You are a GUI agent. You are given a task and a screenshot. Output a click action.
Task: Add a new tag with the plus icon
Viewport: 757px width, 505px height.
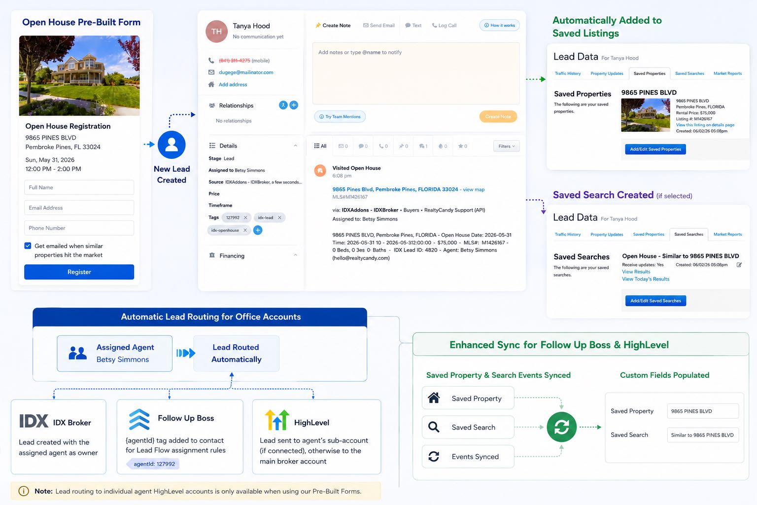(x=258, y=230)
